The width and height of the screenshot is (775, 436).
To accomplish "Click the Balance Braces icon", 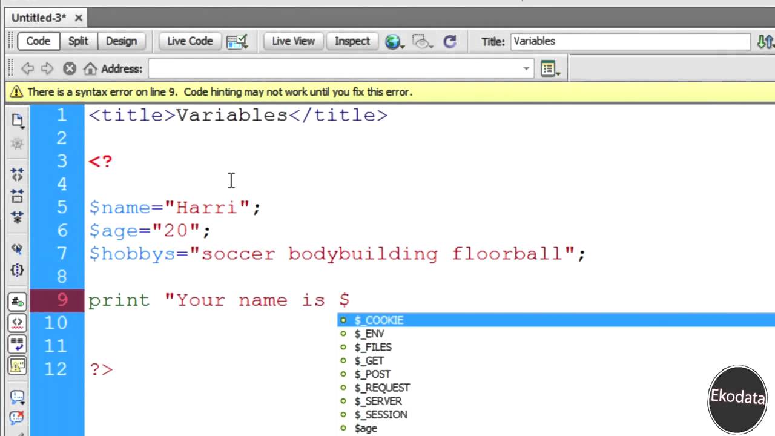I will click(x=17, y=269).
